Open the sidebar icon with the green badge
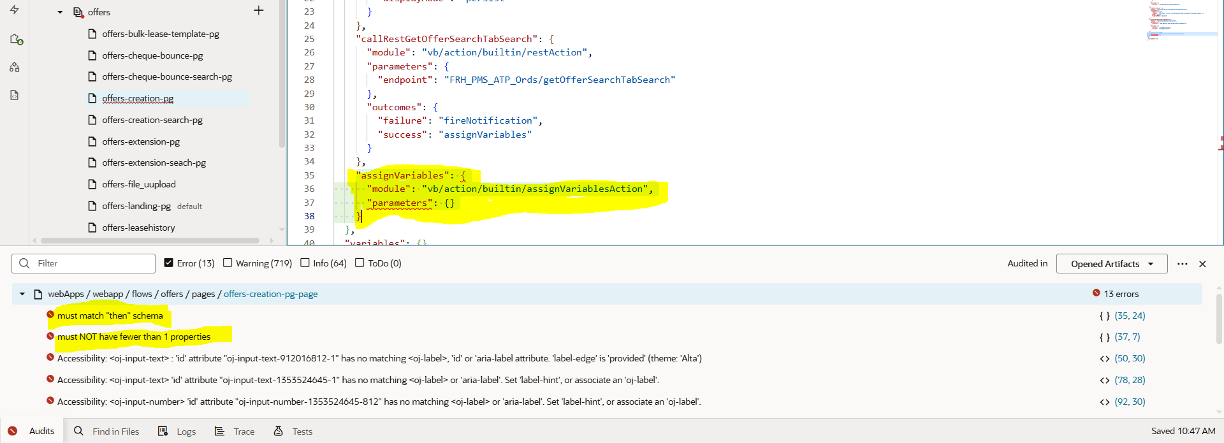Screen dimensions: 1224x443 click(x=16, y=39)
